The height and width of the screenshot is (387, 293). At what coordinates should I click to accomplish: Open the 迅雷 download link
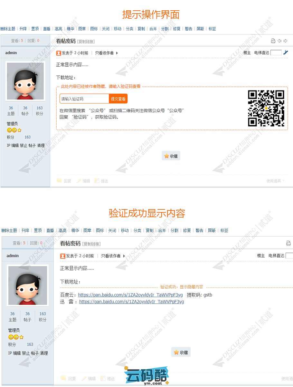pyautogui.click(x=131, y=302)
